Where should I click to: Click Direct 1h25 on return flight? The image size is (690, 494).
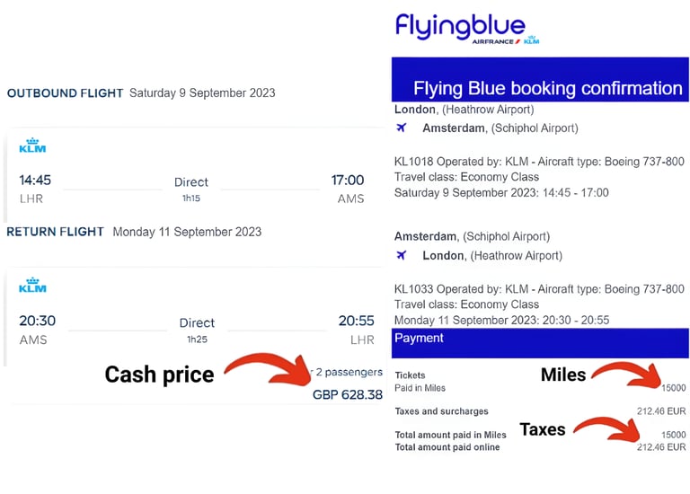(197, 329)
